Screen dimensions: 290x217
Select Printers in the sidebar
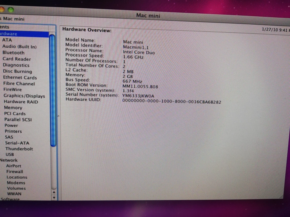click(x=13, y=131)
